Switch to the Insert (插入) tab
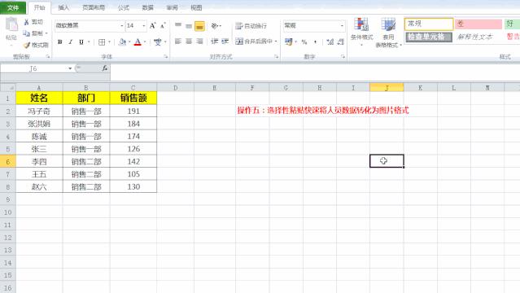Viewport: 520px width, 293px height. point(63,7)
